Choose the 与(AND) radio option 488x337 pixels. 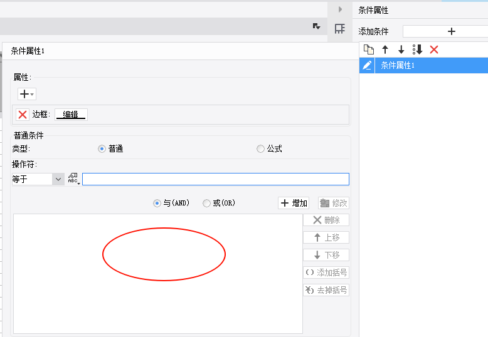(157, 204)
